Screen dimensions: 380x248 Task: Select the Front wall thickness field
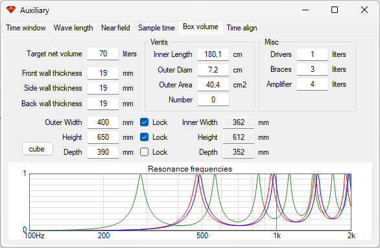[103, 73]
